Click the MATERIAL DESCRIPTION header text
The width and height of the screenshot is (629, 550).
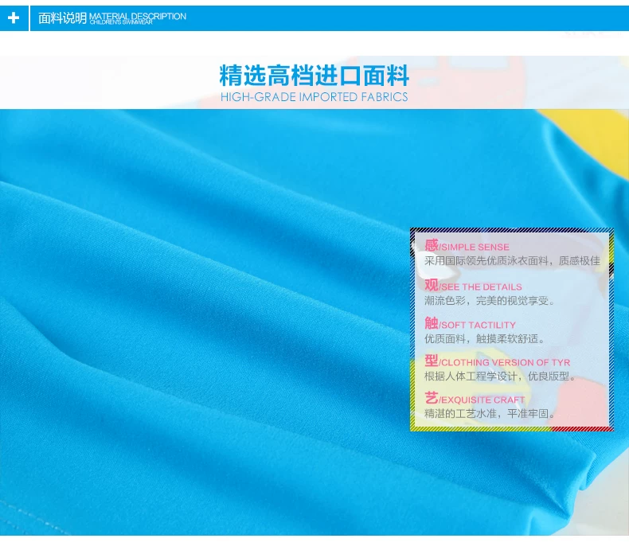pyautogui.click(x=138, y=16)
